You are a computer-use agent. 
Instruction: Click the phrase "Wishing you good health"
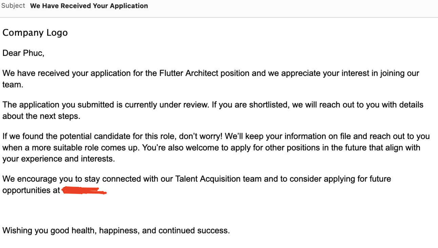click(x=49, y=231)
